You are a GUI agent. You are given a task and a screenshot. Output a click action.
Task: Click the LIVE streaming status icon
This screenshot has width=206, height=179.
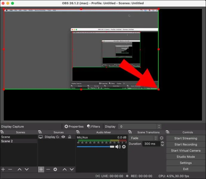(x=98, y=176)
